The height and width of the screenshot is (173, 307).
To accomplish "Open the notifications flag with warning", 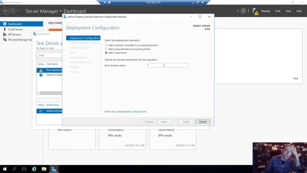I will (255, 12).
